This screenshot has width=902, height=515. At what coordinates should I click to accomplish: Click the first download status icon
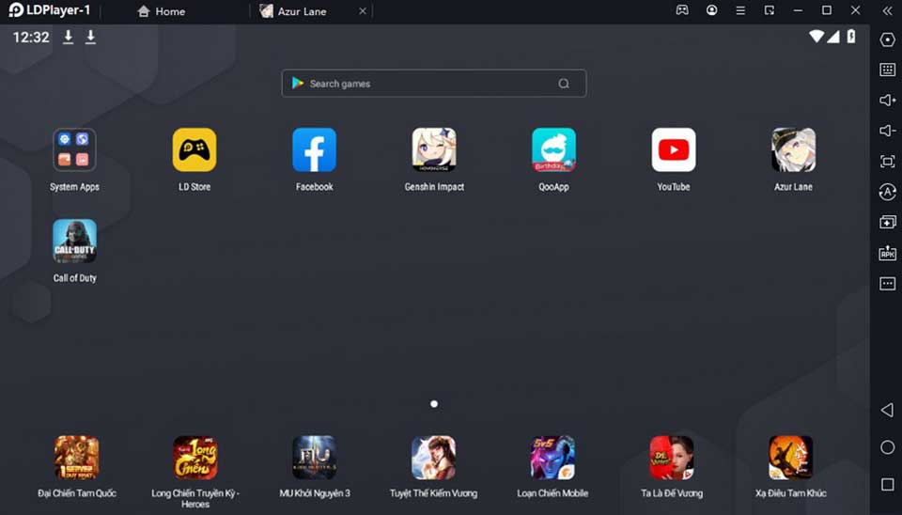coord(68,38)
